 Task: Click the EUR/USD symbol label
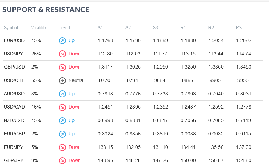click(x=14, y=40)
